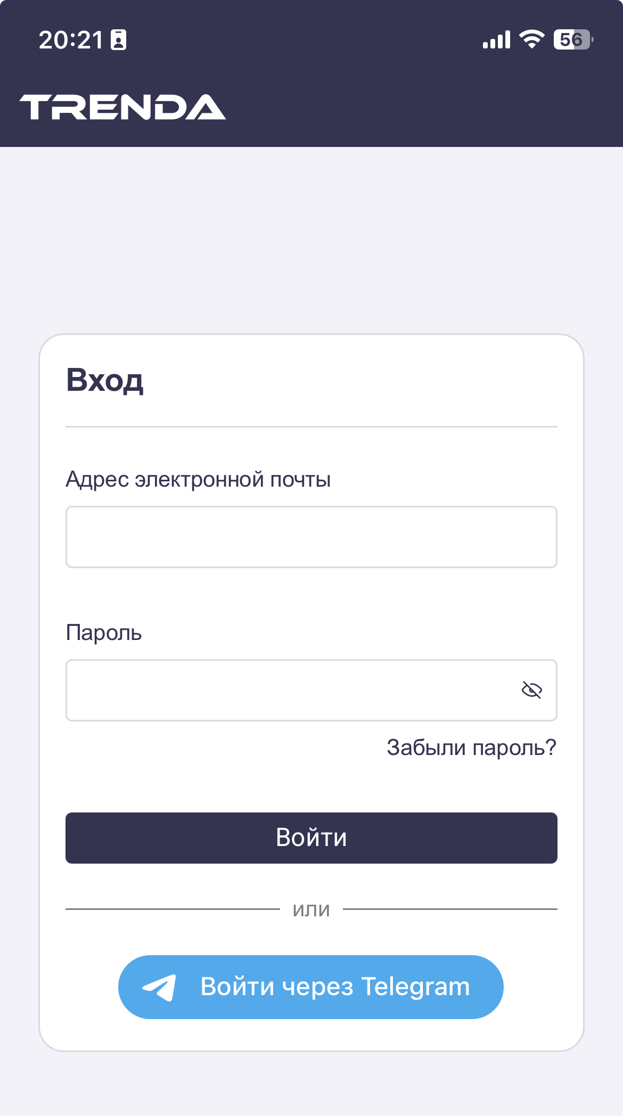Screen dimensions: 623x1116
Task: Click the TRENDA logo in the header
Action: (x=123, y=107)
